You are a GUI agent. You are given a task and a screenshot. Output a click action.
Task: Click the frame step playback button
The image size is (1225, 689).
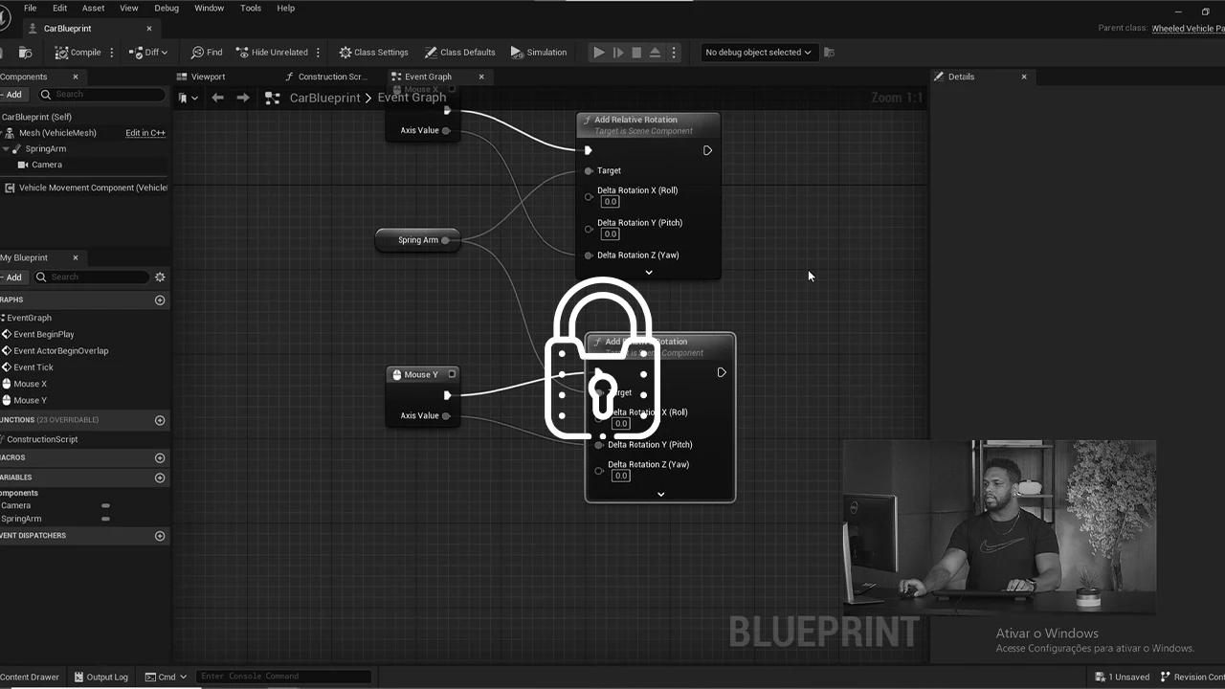[618, 53]
